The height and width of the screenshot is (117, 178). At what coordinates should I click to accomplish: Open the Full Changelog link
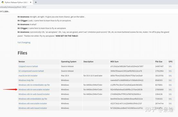click(24, 42)
